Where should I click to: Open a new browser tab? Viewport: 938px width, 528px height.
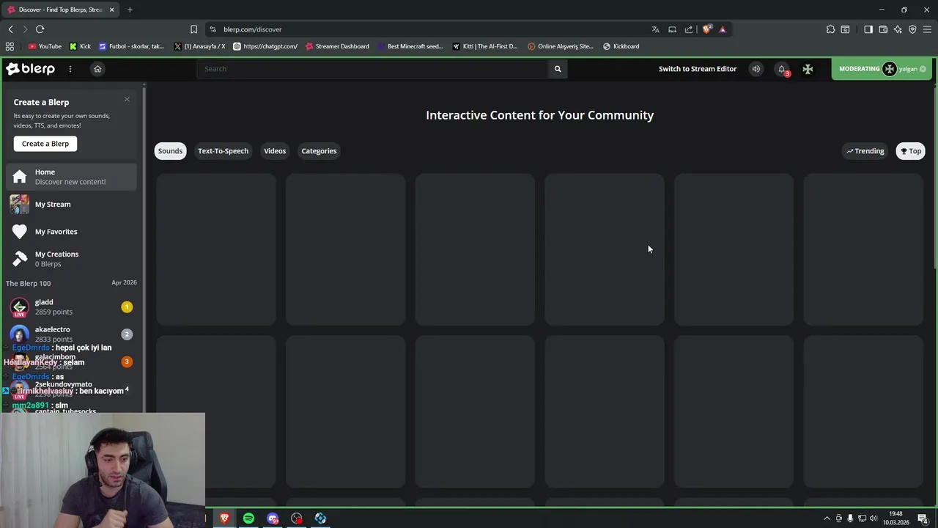click(130, 10)
